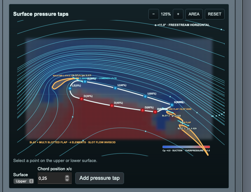The image size is (251, 192).
Task: Click the Add pressure tap button
Action: tap(99, 178)
